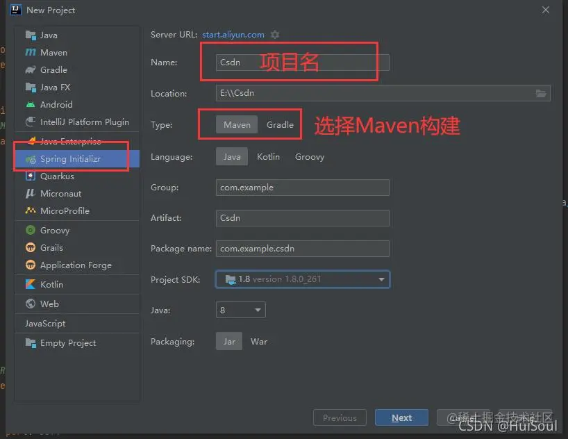Click the Group input field
Viewport: 568px width, 439px height.
pyautogui.click(x=303, y=188)
